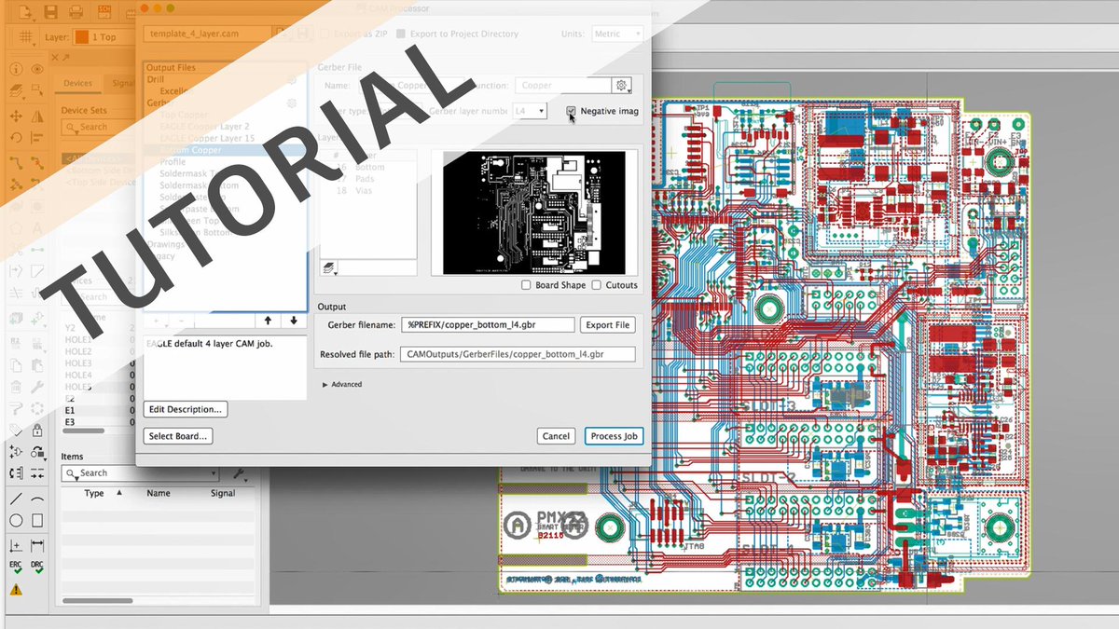Open the yellow warning triangle errors icon
The width and height of the screenshot is (1119, 629).
(x=16, y=590)
